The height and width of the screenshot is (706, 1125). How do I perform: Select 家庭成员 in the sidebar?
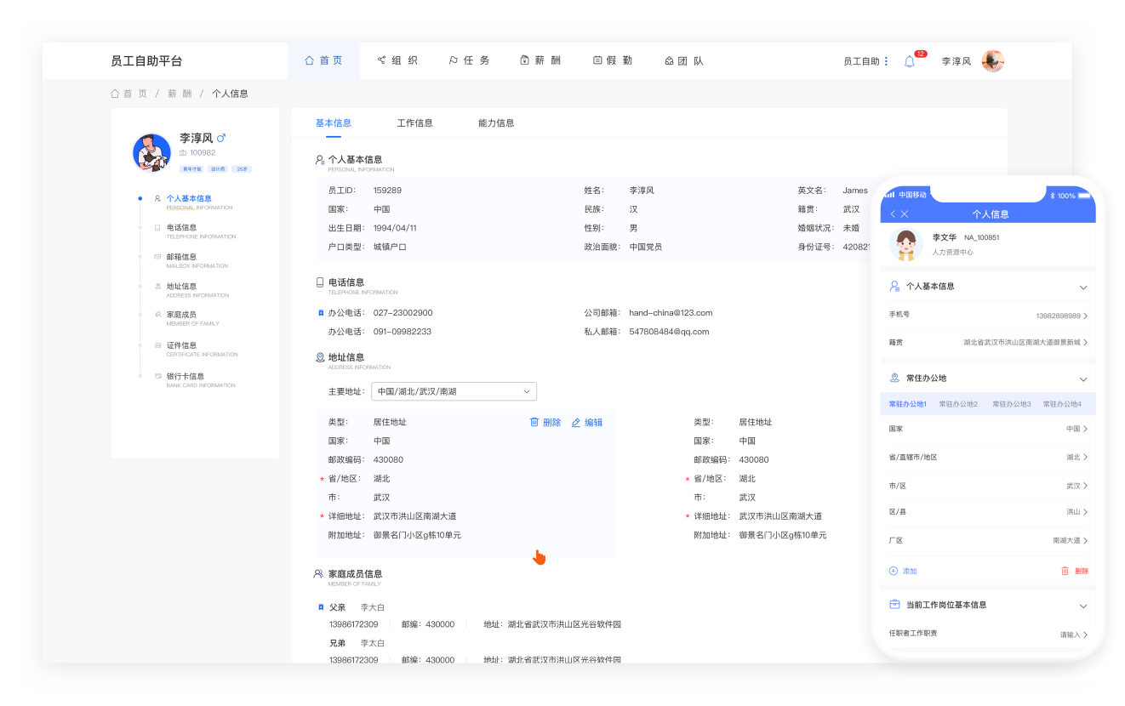[x=181, y=315]
